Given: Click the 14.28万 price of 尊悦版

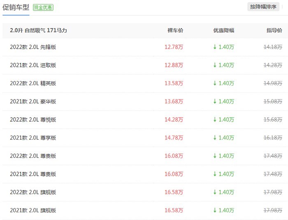Looking at the screenshot, I should point(174,120).
